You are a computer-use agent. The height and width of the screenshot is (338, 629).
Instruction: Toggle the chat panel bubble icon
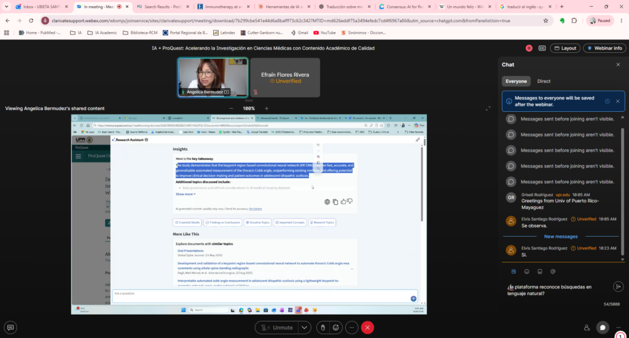[x=602, y=328]
